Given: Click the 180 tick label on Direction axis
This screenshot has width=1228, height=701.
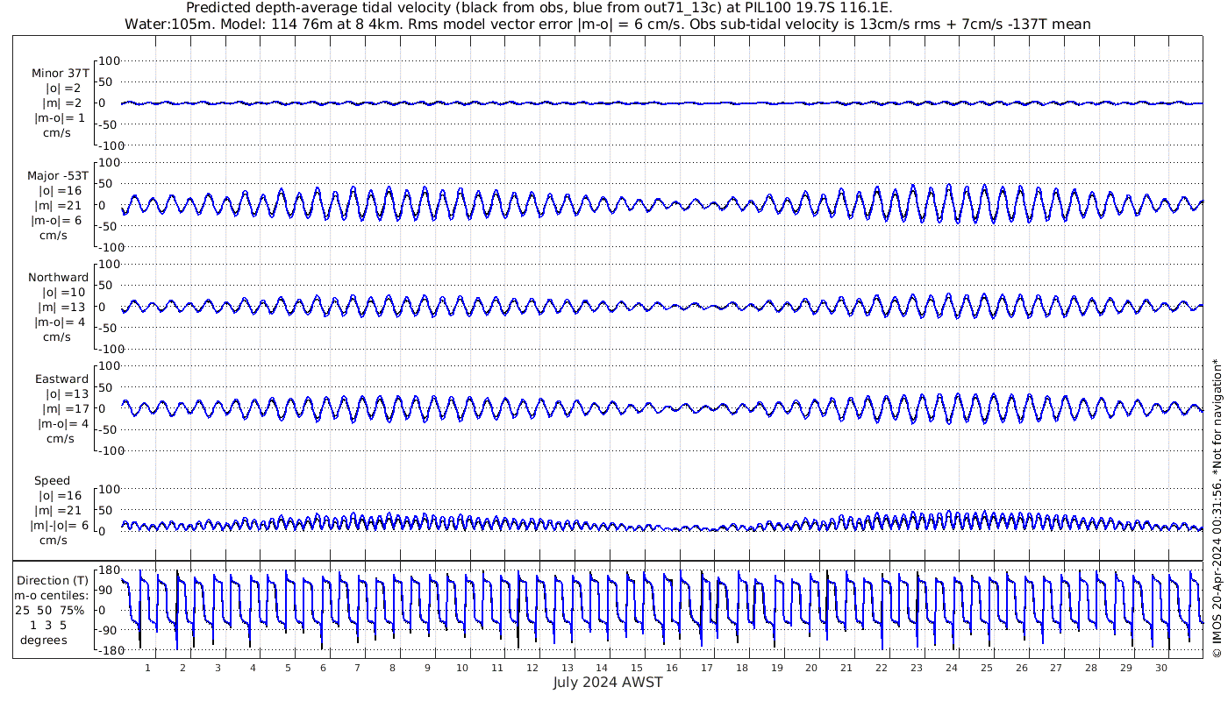Looking at the screenshot, I should [108, 570].
